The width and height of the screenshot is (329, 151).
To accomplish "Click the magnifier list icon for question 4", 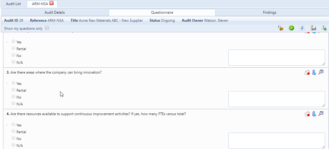I will (321, 114).
